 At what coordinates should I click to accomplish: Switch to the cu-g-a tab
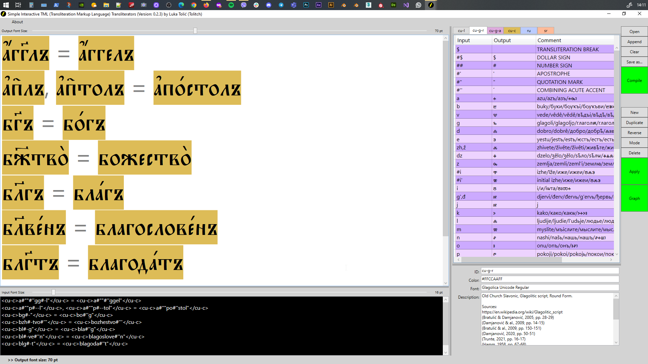495,31
